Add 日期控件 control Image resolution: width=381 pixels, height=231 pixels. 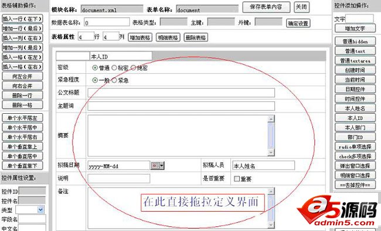pos(355,89)
